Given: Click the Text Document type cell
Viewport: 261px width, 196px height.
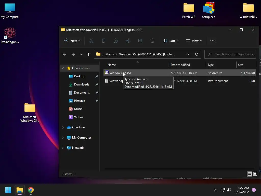Looking at the screenshot, I should pyautogui.click(x=218, y=81).
